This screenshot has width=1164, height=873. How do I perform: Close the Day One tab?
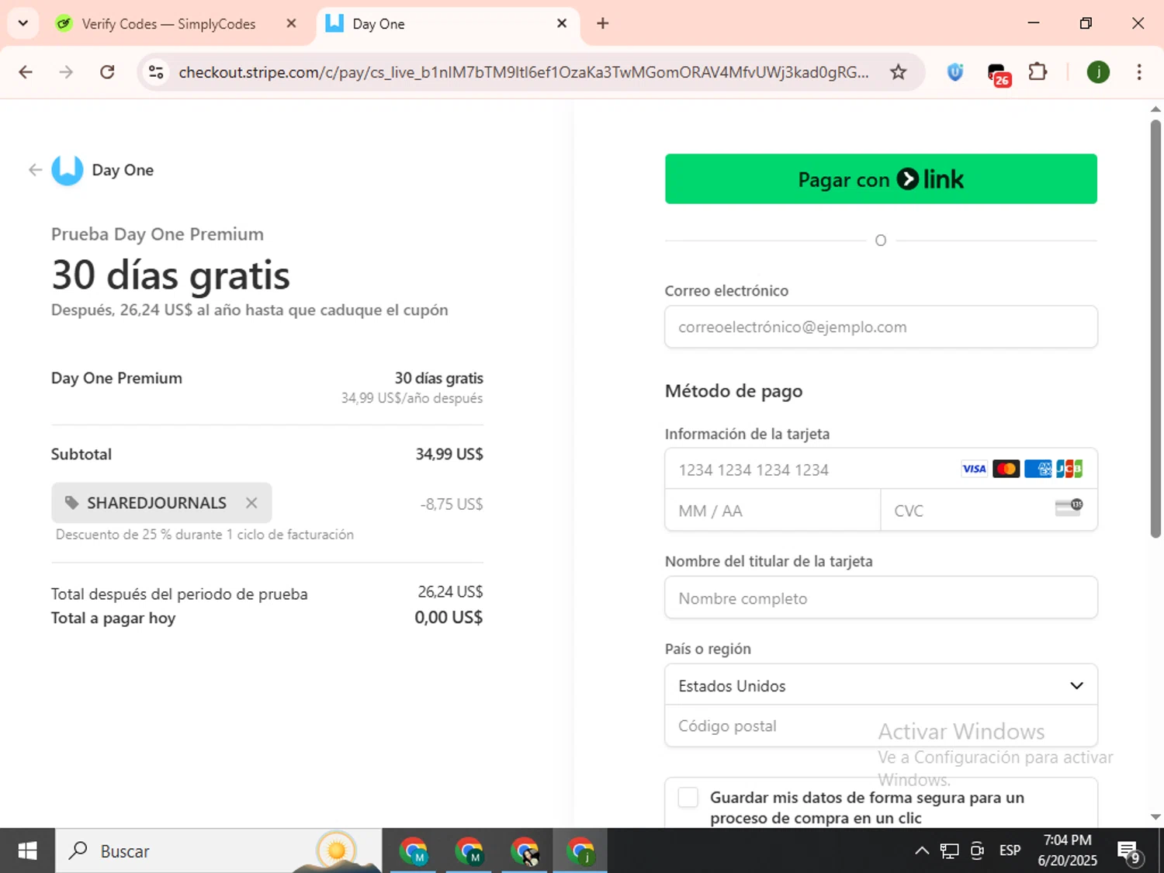(x=562, y=23)
